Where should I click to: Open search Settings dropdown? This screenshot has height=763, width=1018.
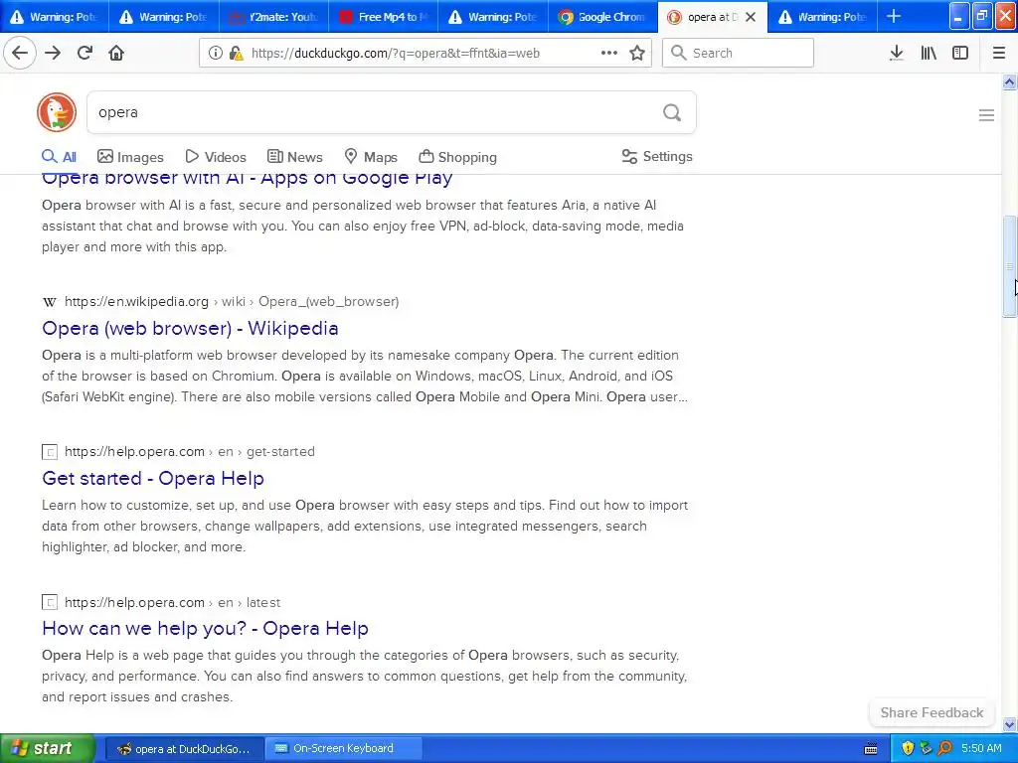coord(657,156)
